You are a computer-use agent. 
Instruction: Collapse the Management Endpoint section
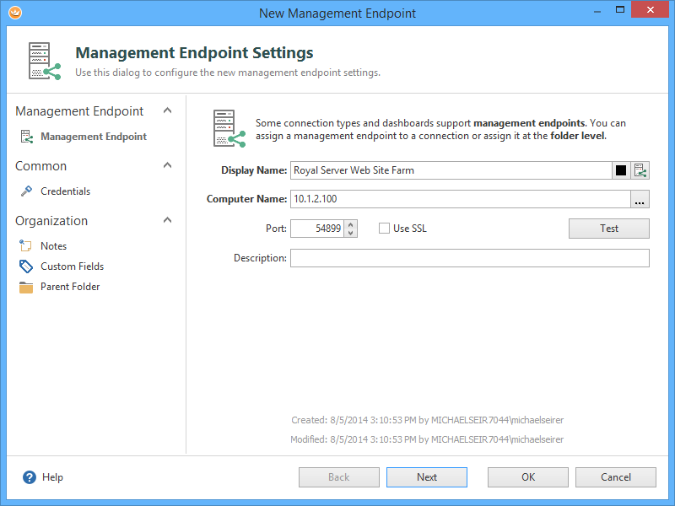point(167,111)
